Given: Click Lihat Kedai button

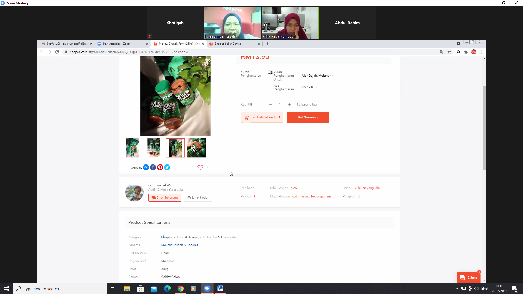Looking at the screenshot, I should [198, 198].
